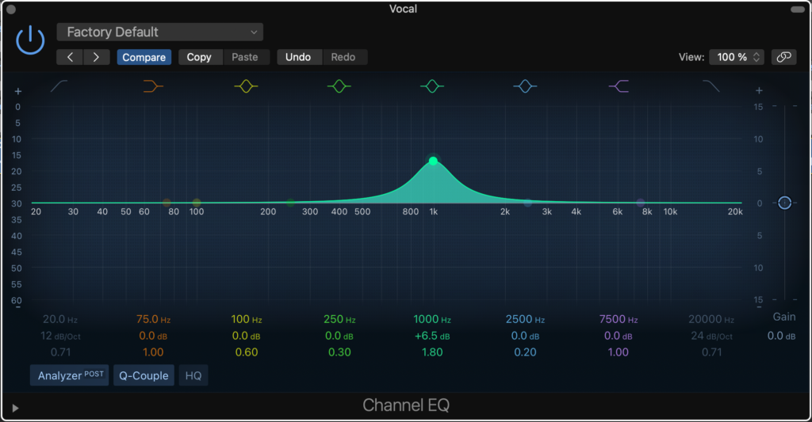Viewport: 812px width, 422px height.
Task: Toggle the HQ button
Action: click(193, 375)
